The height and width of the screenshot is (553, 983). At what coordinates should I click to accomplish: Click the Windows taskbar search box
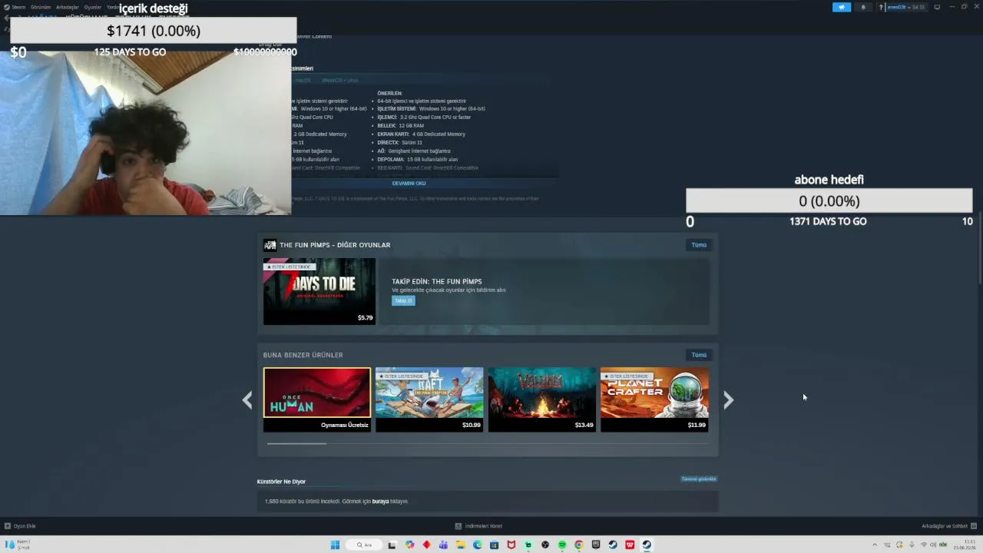(x=364, y=545)
